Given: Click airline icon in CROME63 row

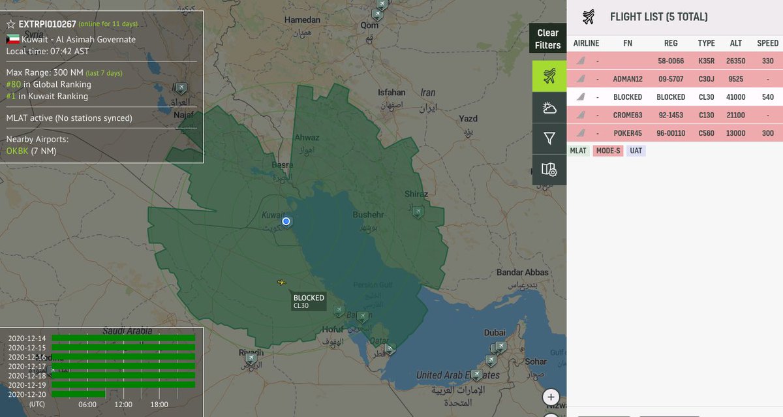Looking at the screenshot, I should point(579,115).
